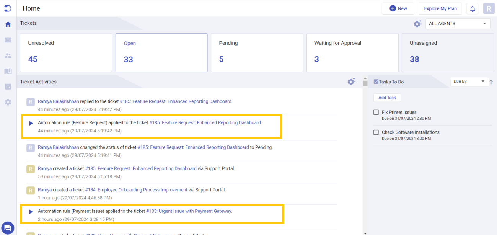This screenshot has height=235, width=497.
Task: Open the Analytics reports icon in sidebar
Action: pos(8,86)
